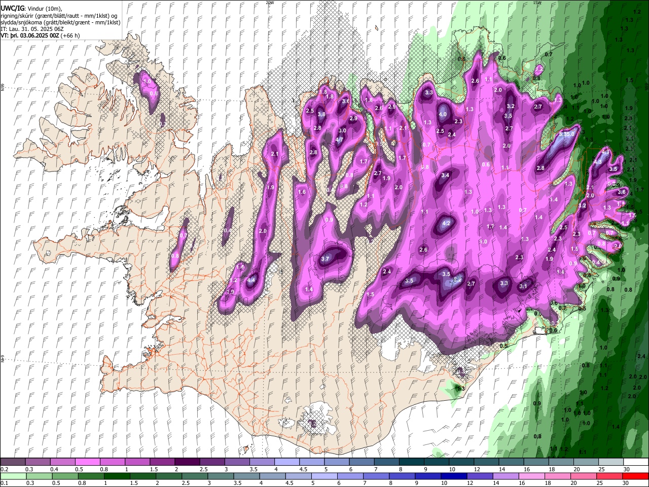The image size is (649, 487).
Task: Click the 3.1 snowfall value on the map
Action: (523, 287)
